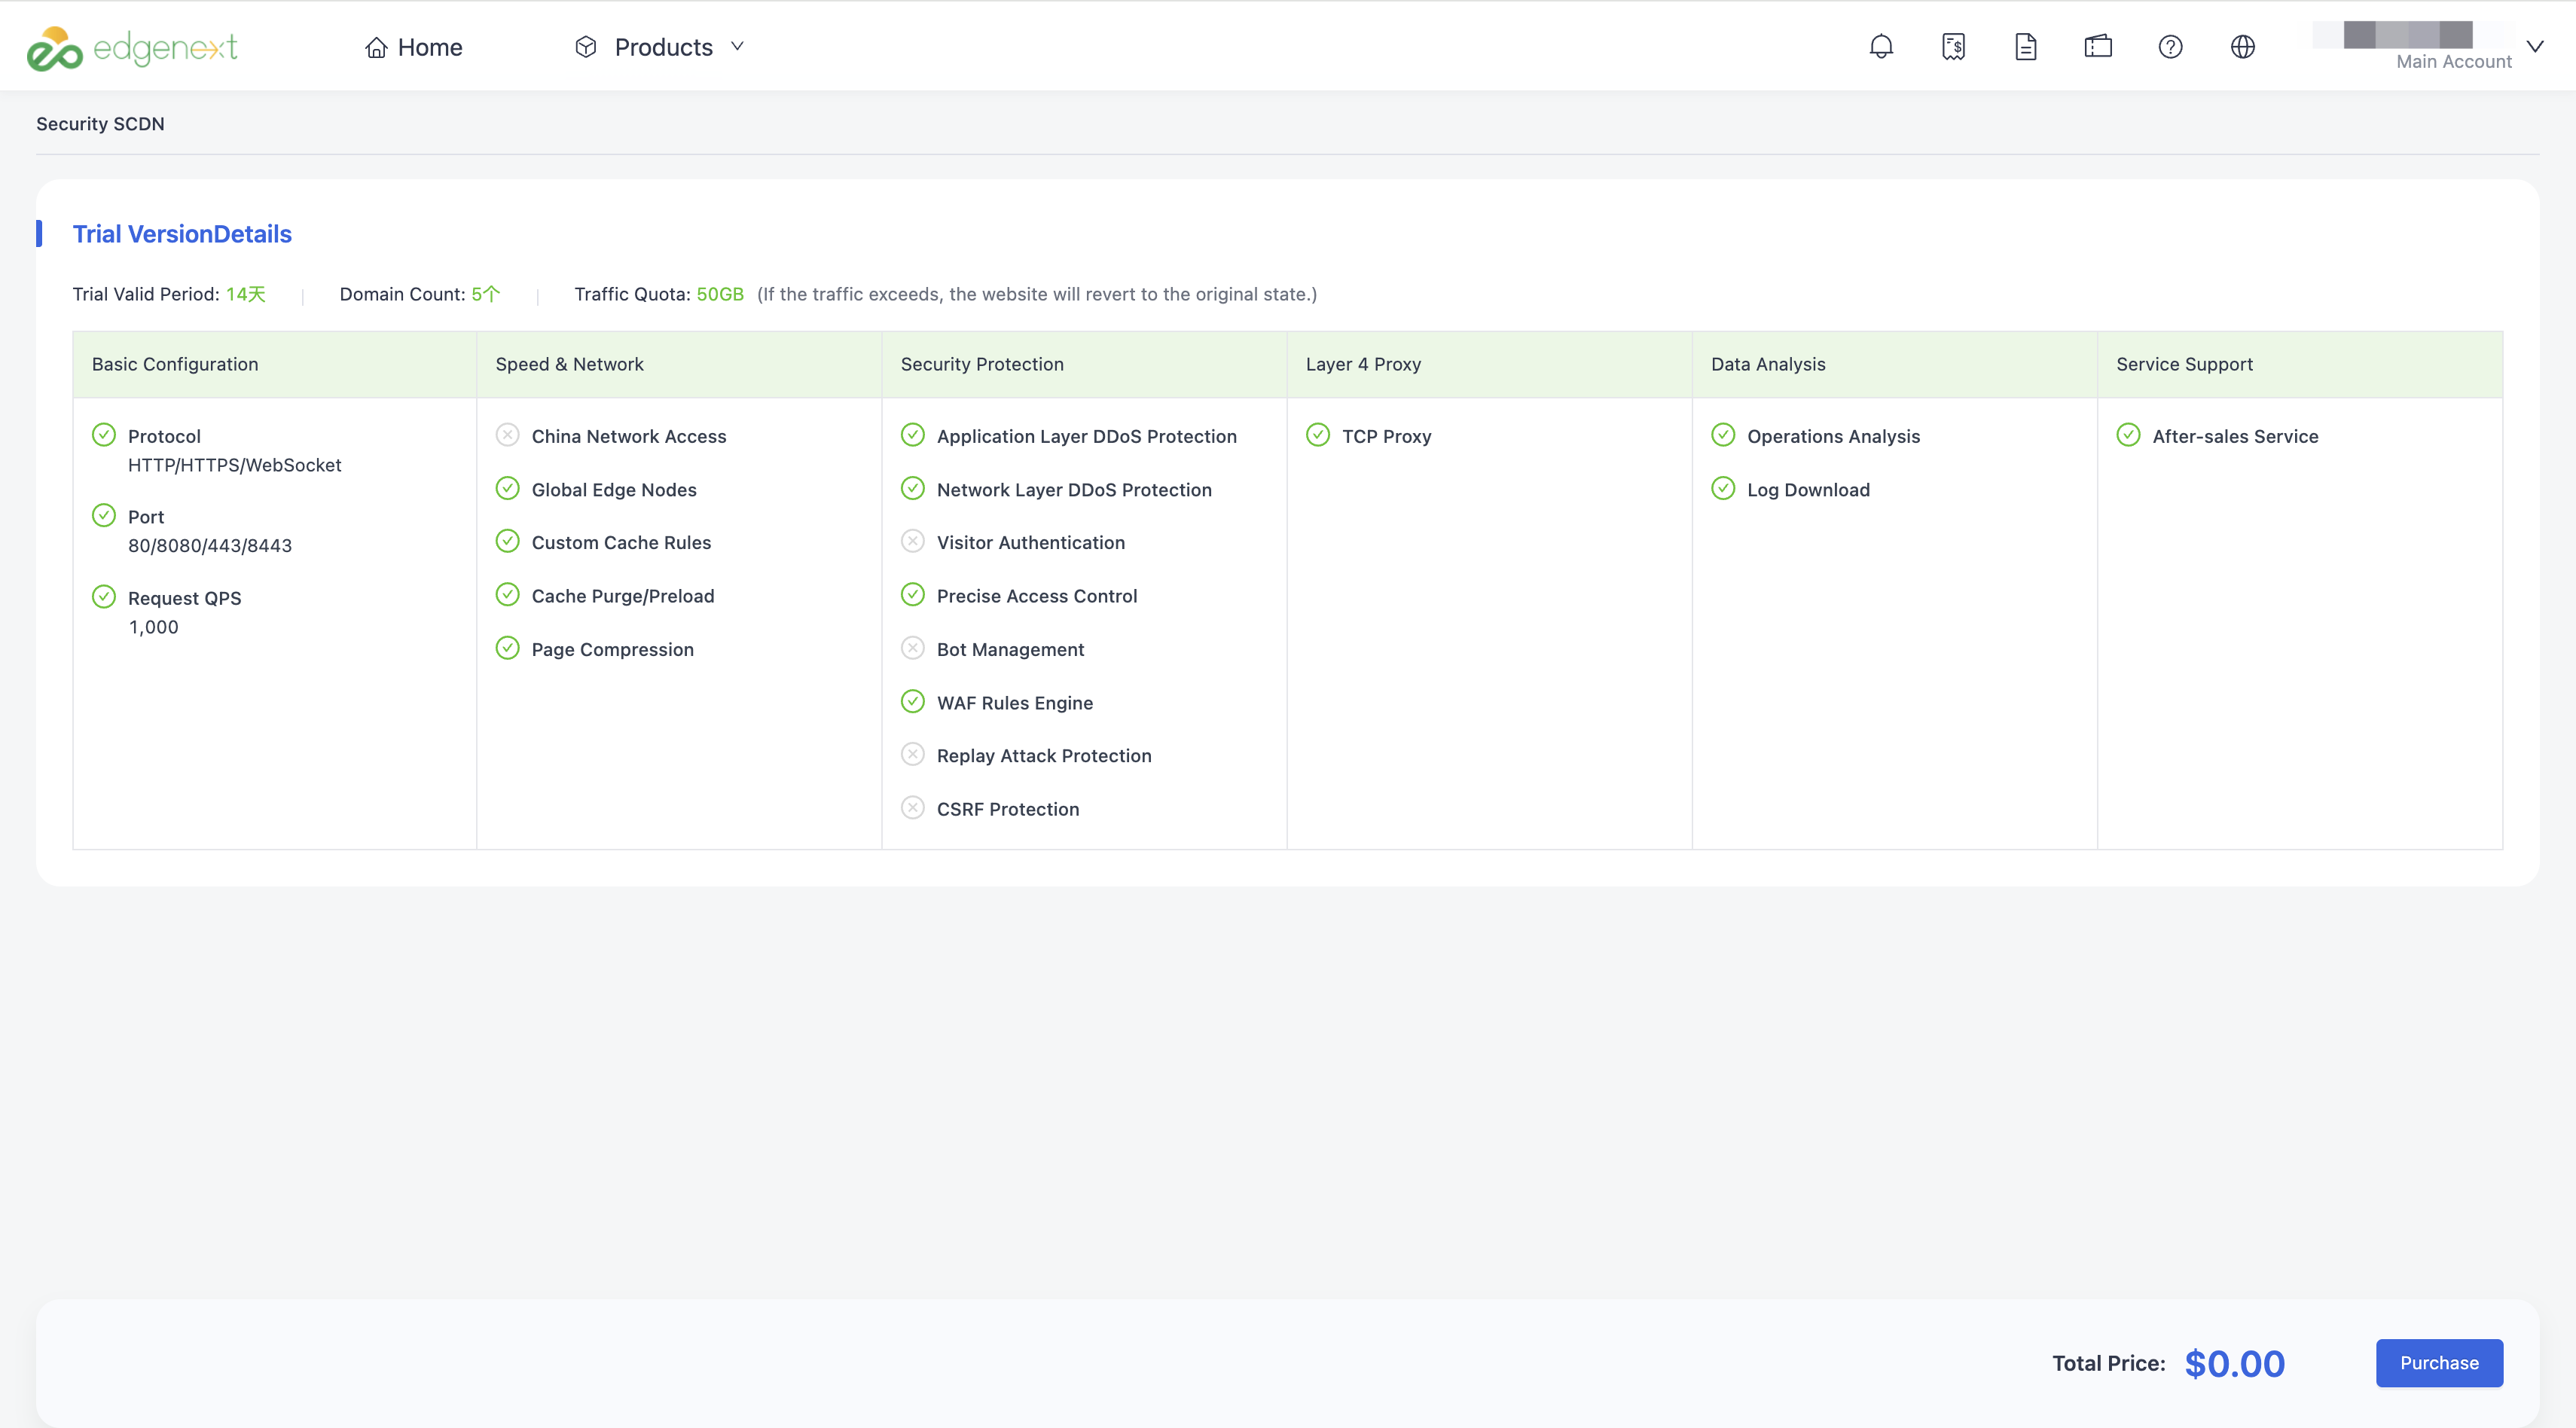Click the cross icon next to China Network Access
2576x1428 pixels.
508,434
